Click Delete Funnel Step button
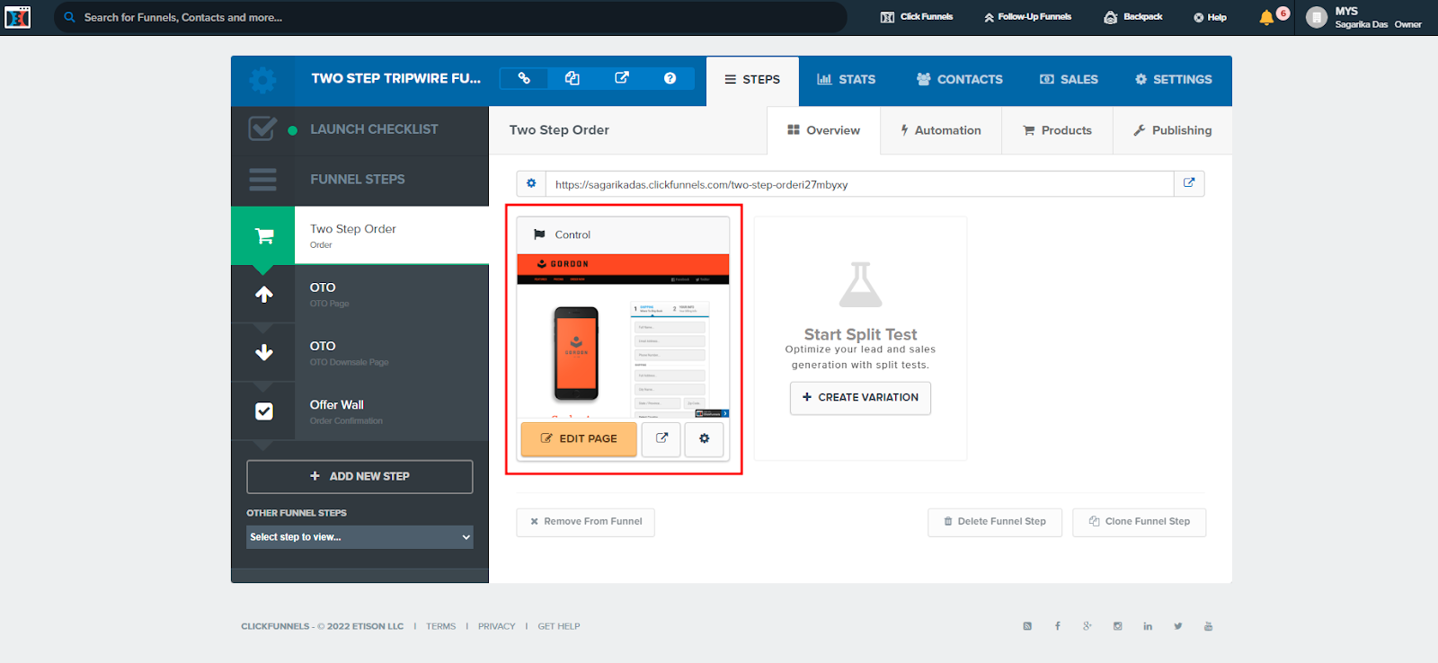This screenshot has width=1438, height=663. click(995, 522)
